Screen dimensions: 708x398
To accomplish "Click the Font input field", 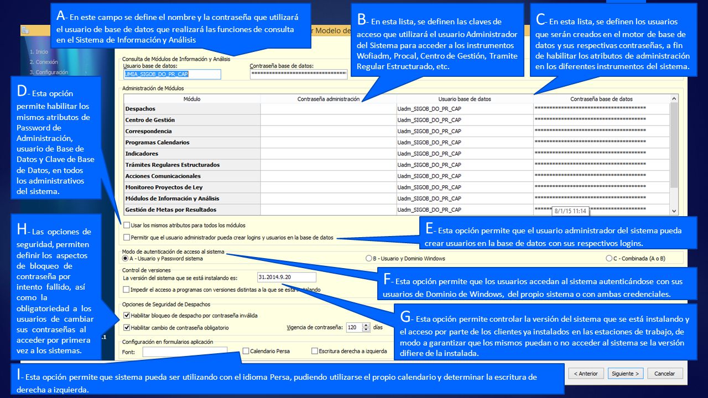I will tap(185, 352).
